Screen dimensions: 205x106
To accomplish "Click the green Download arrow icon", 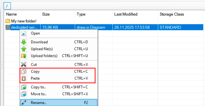I will (x=24, y=42).
